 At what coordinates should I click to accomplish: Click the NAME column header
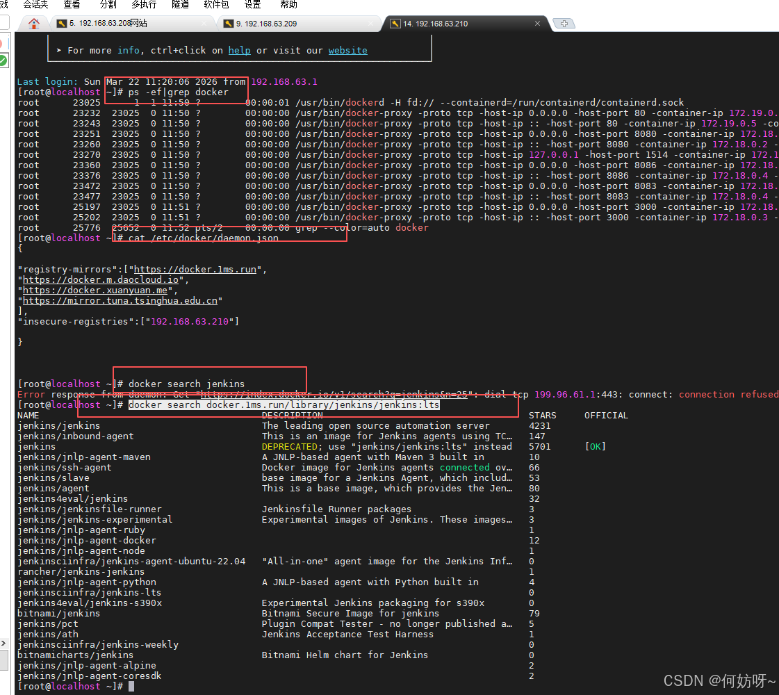(28, 416)
